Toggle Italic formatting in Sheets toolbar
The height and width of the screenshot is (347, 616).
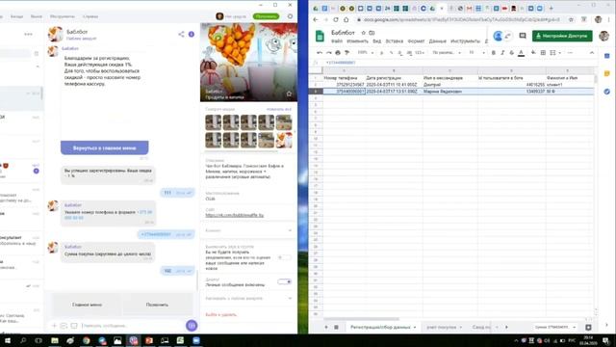click(x=502, y=53)
